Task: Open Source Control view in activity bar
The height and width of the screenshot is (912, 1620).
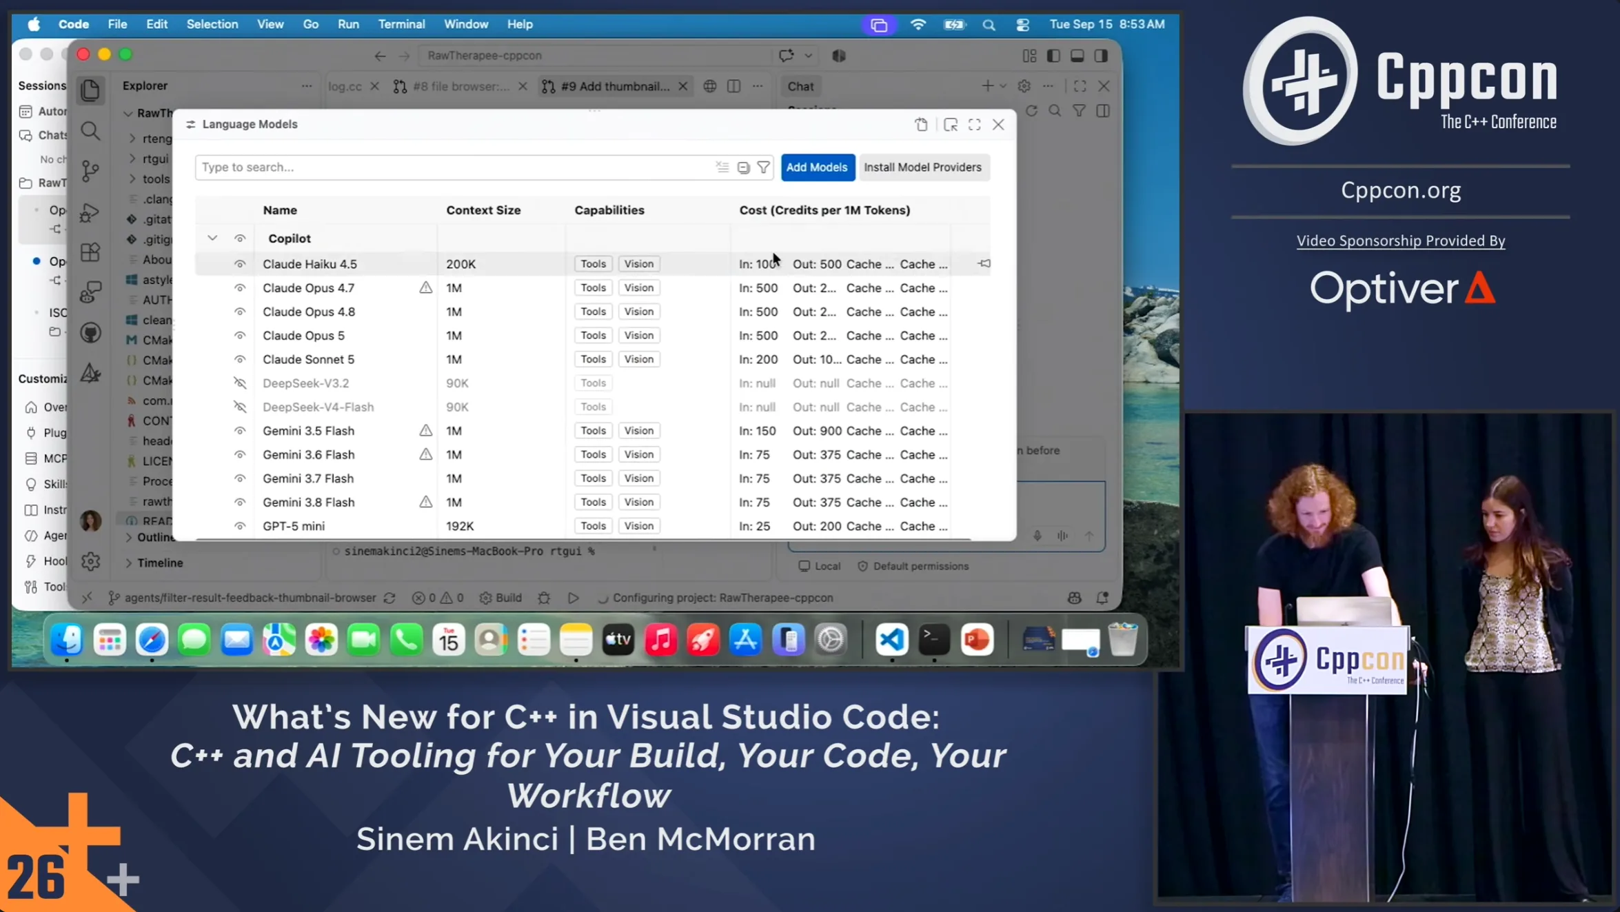Action: (90, 171)
